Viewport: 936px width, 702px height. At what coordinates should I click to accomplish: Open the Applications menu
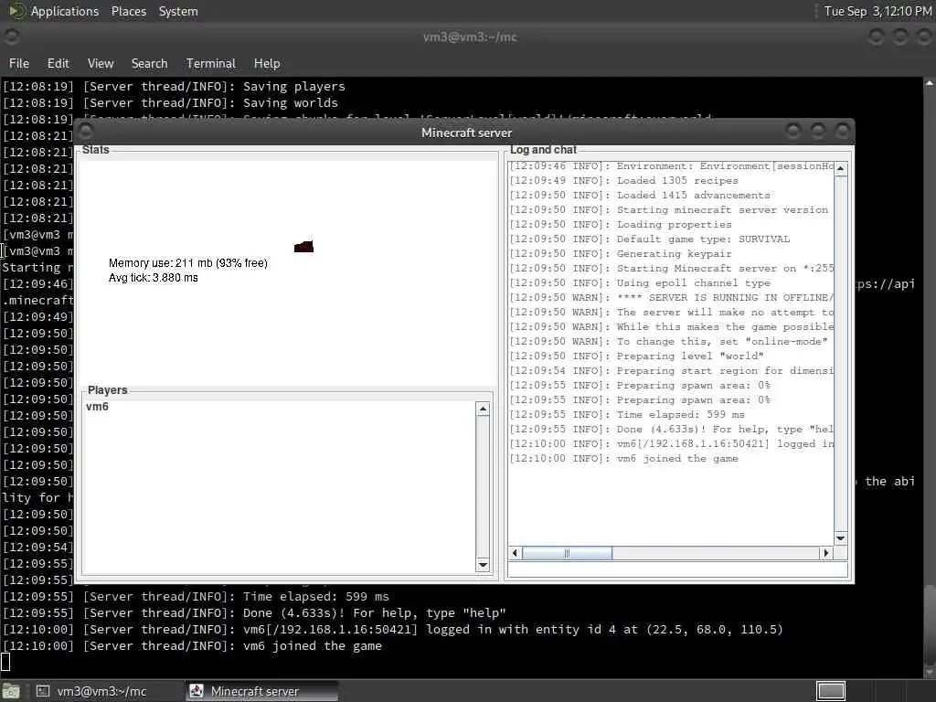(x=65, y=11)
